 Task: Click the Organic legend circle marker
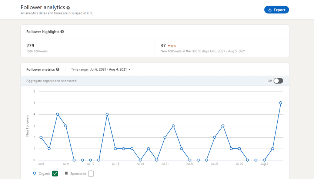pyautogui.click(x=35, y=173)
